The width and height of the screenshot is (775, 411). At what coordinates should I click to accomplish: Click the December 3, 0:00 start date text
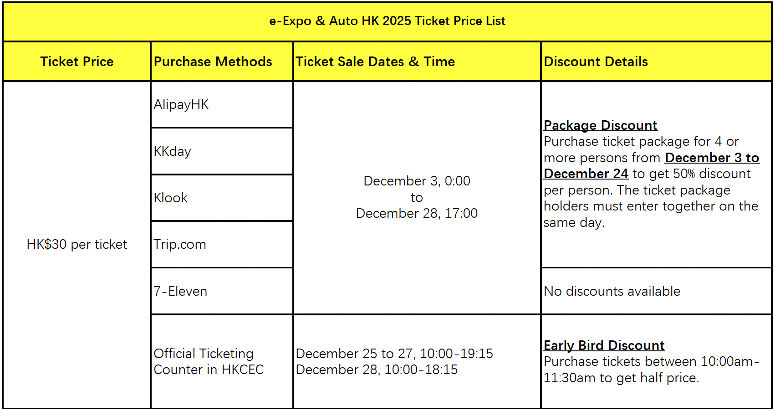click(417, 181)
